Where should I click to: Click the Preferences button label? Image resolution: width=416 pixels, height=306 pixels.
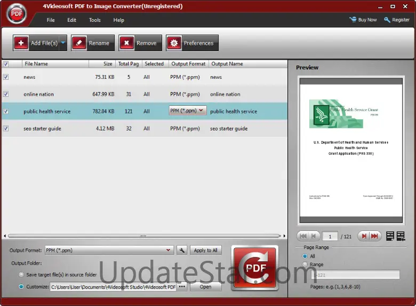[198, 43]
